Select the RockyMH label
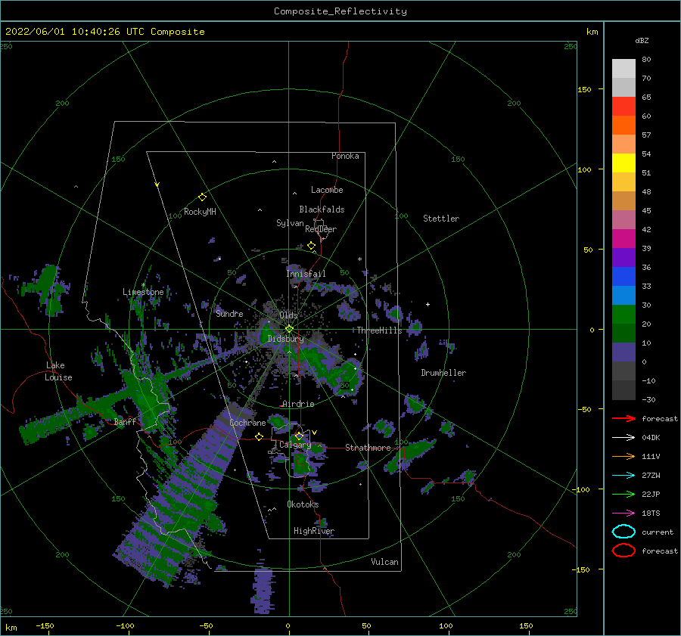The width and height of the screenshot is (681, 636). 200,212
